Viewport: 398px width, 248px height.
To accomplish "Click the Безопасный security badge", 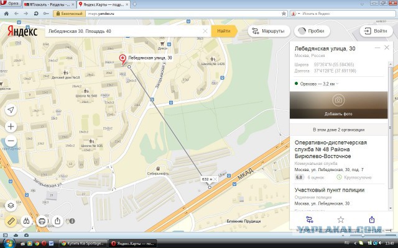I will [69, 14].
